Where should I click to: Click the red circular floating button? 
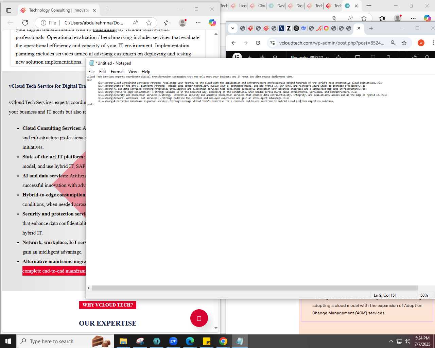(199, 318)
